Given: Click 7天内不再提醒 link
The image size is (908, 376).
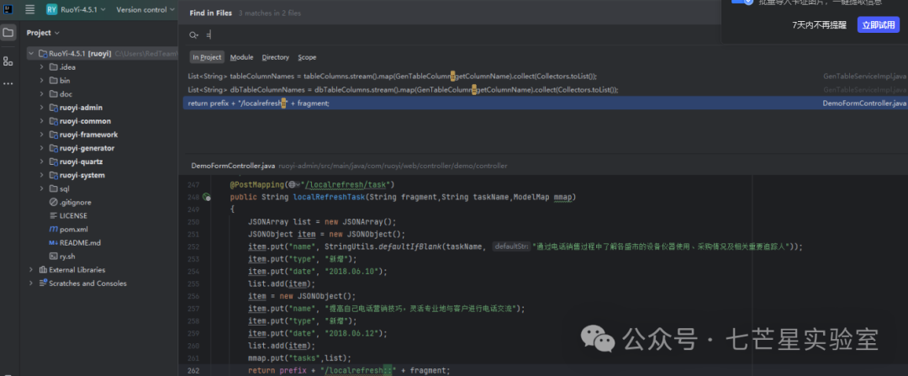Looking at the screenshot, I should (x=819, y=25).
